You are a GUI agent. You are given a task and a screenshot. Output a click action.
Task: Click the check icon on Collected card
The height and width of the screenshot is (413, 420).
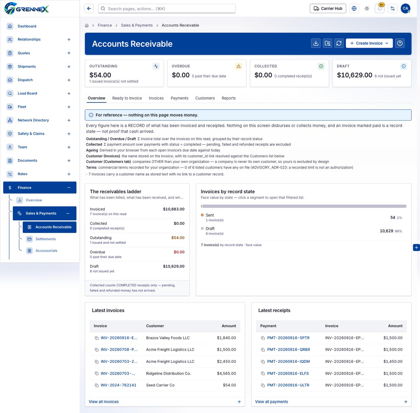(x=321, y=66)
